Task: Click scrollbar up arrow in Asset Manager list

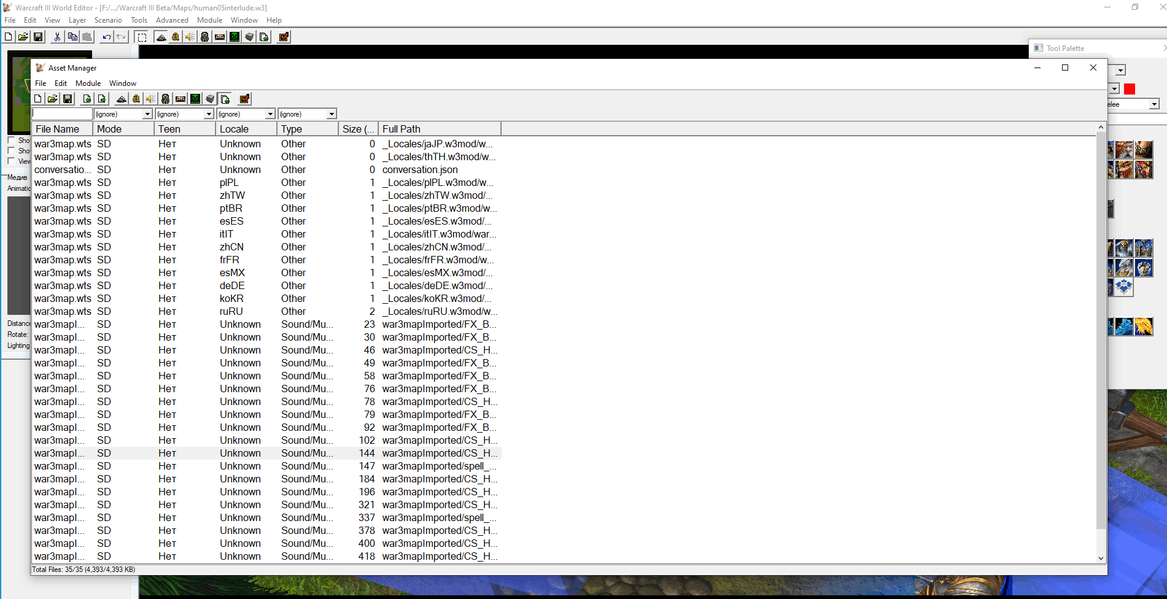Action: coord(1101,128)
